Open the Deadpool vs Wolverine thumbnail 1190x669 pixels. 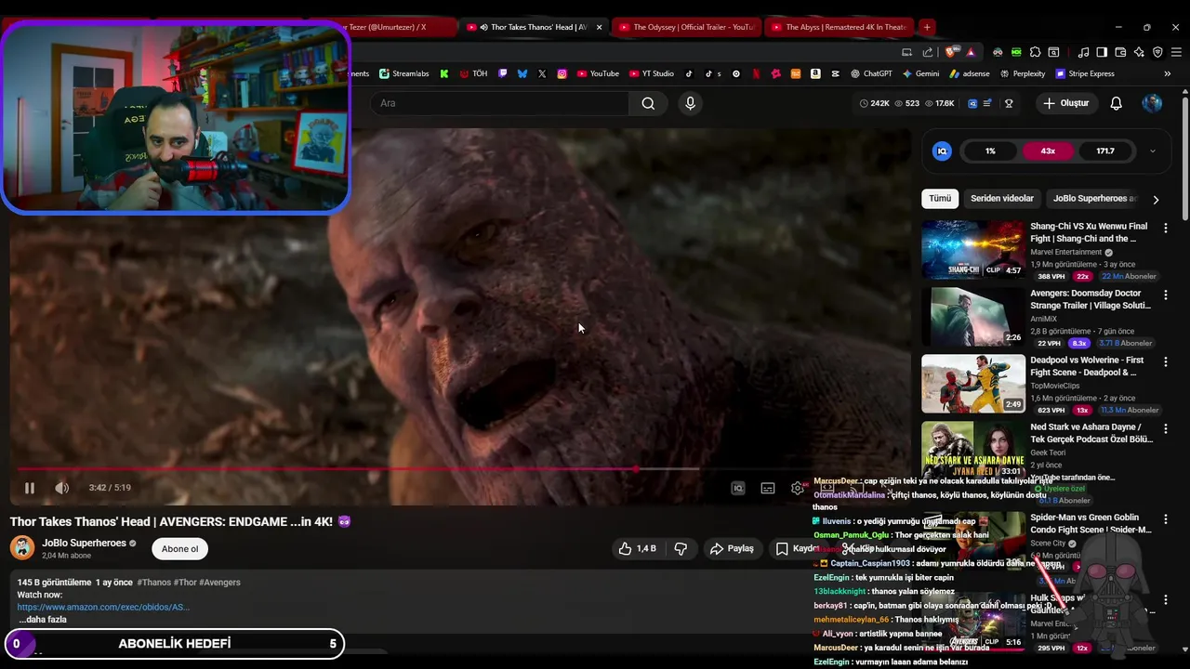pos(973,384)
